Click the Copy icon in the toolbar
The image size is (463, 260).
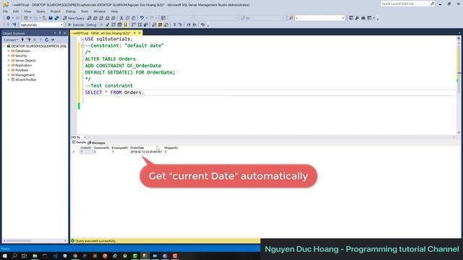(127, 18)
